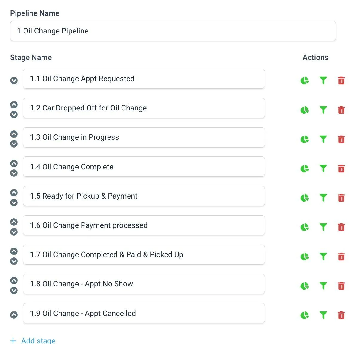Edit the Pipeline Name input field

click(173, 31)
